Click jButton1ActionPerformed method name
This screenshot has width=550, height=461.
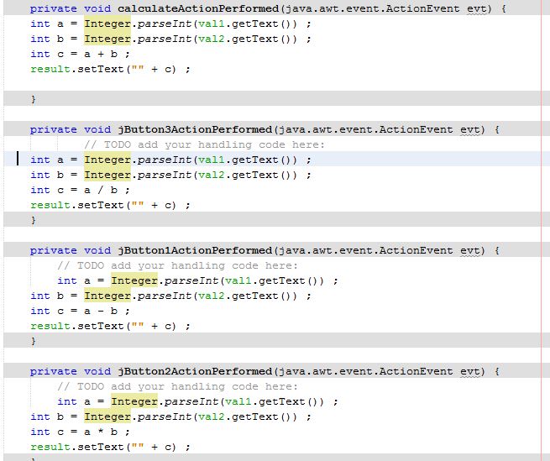[195, 250]
